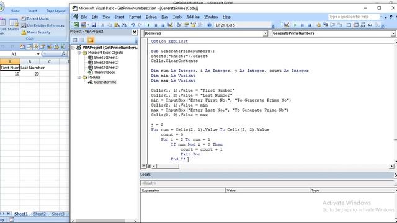
Task: Open the Insert UserForm dropdown arrow
Action: coord(88,25)
